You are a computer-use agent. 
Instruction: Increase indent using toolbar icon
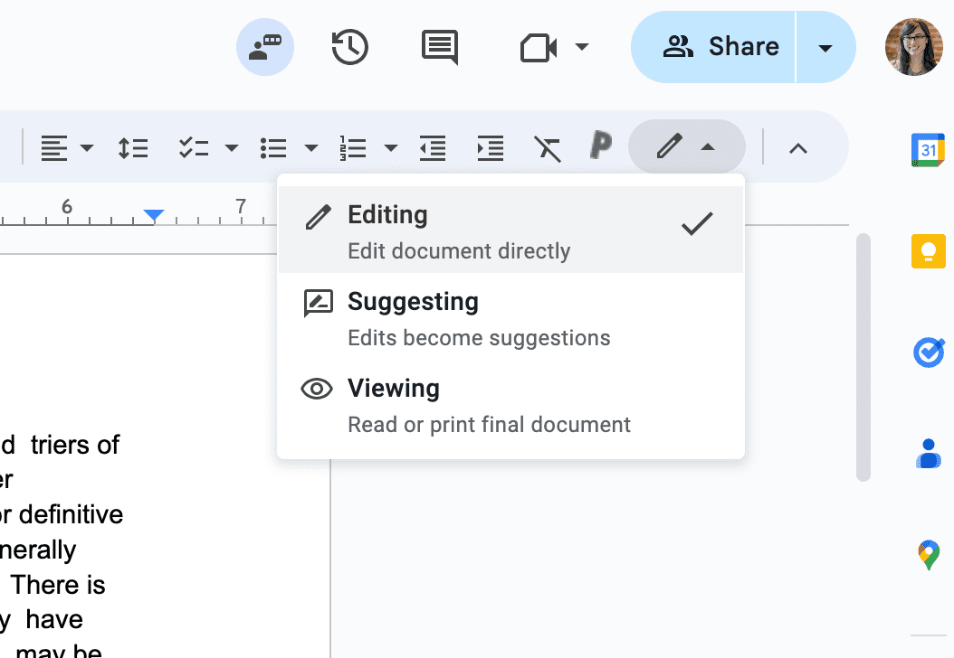point(490,147)
